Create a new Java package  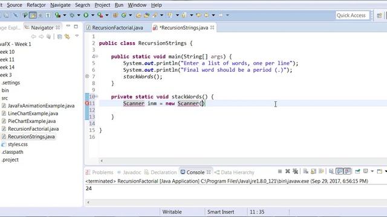point(115,15)
